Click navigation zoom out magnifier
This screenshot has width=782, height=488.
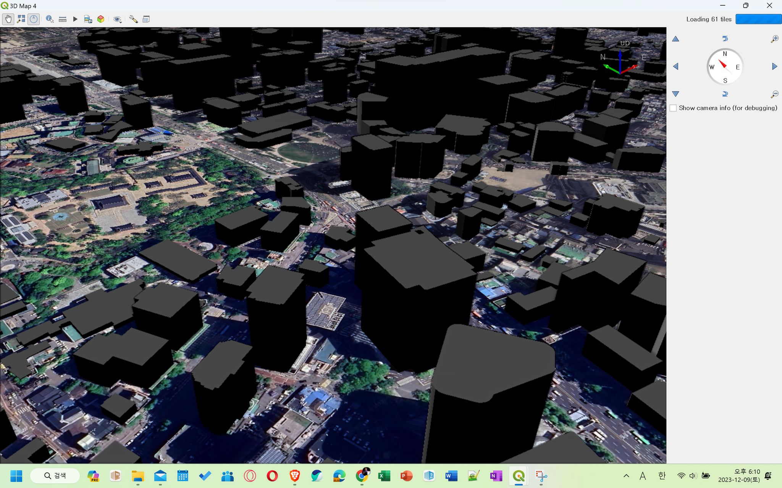774,94
